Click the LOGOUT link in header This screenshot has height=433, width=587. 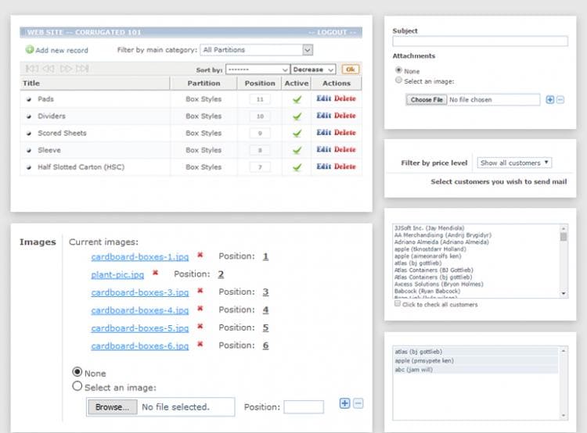click(332, 32)
